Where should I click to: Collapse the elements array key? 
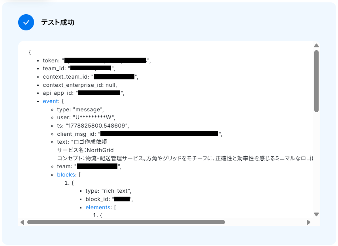(98, 207)
